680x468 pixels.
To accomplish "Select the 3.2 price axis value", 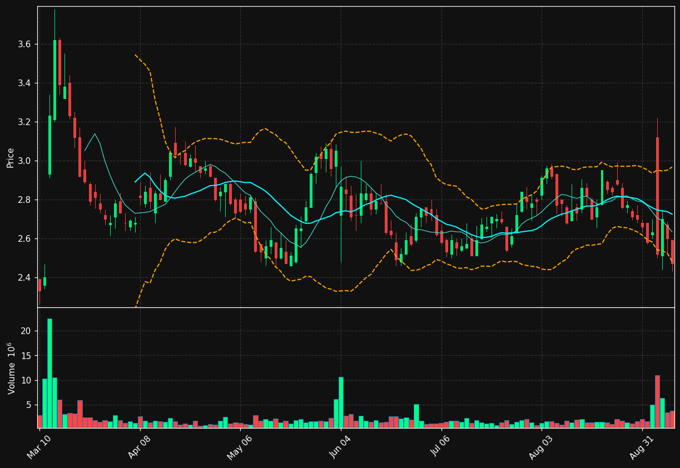I will (x=24, y=122).
